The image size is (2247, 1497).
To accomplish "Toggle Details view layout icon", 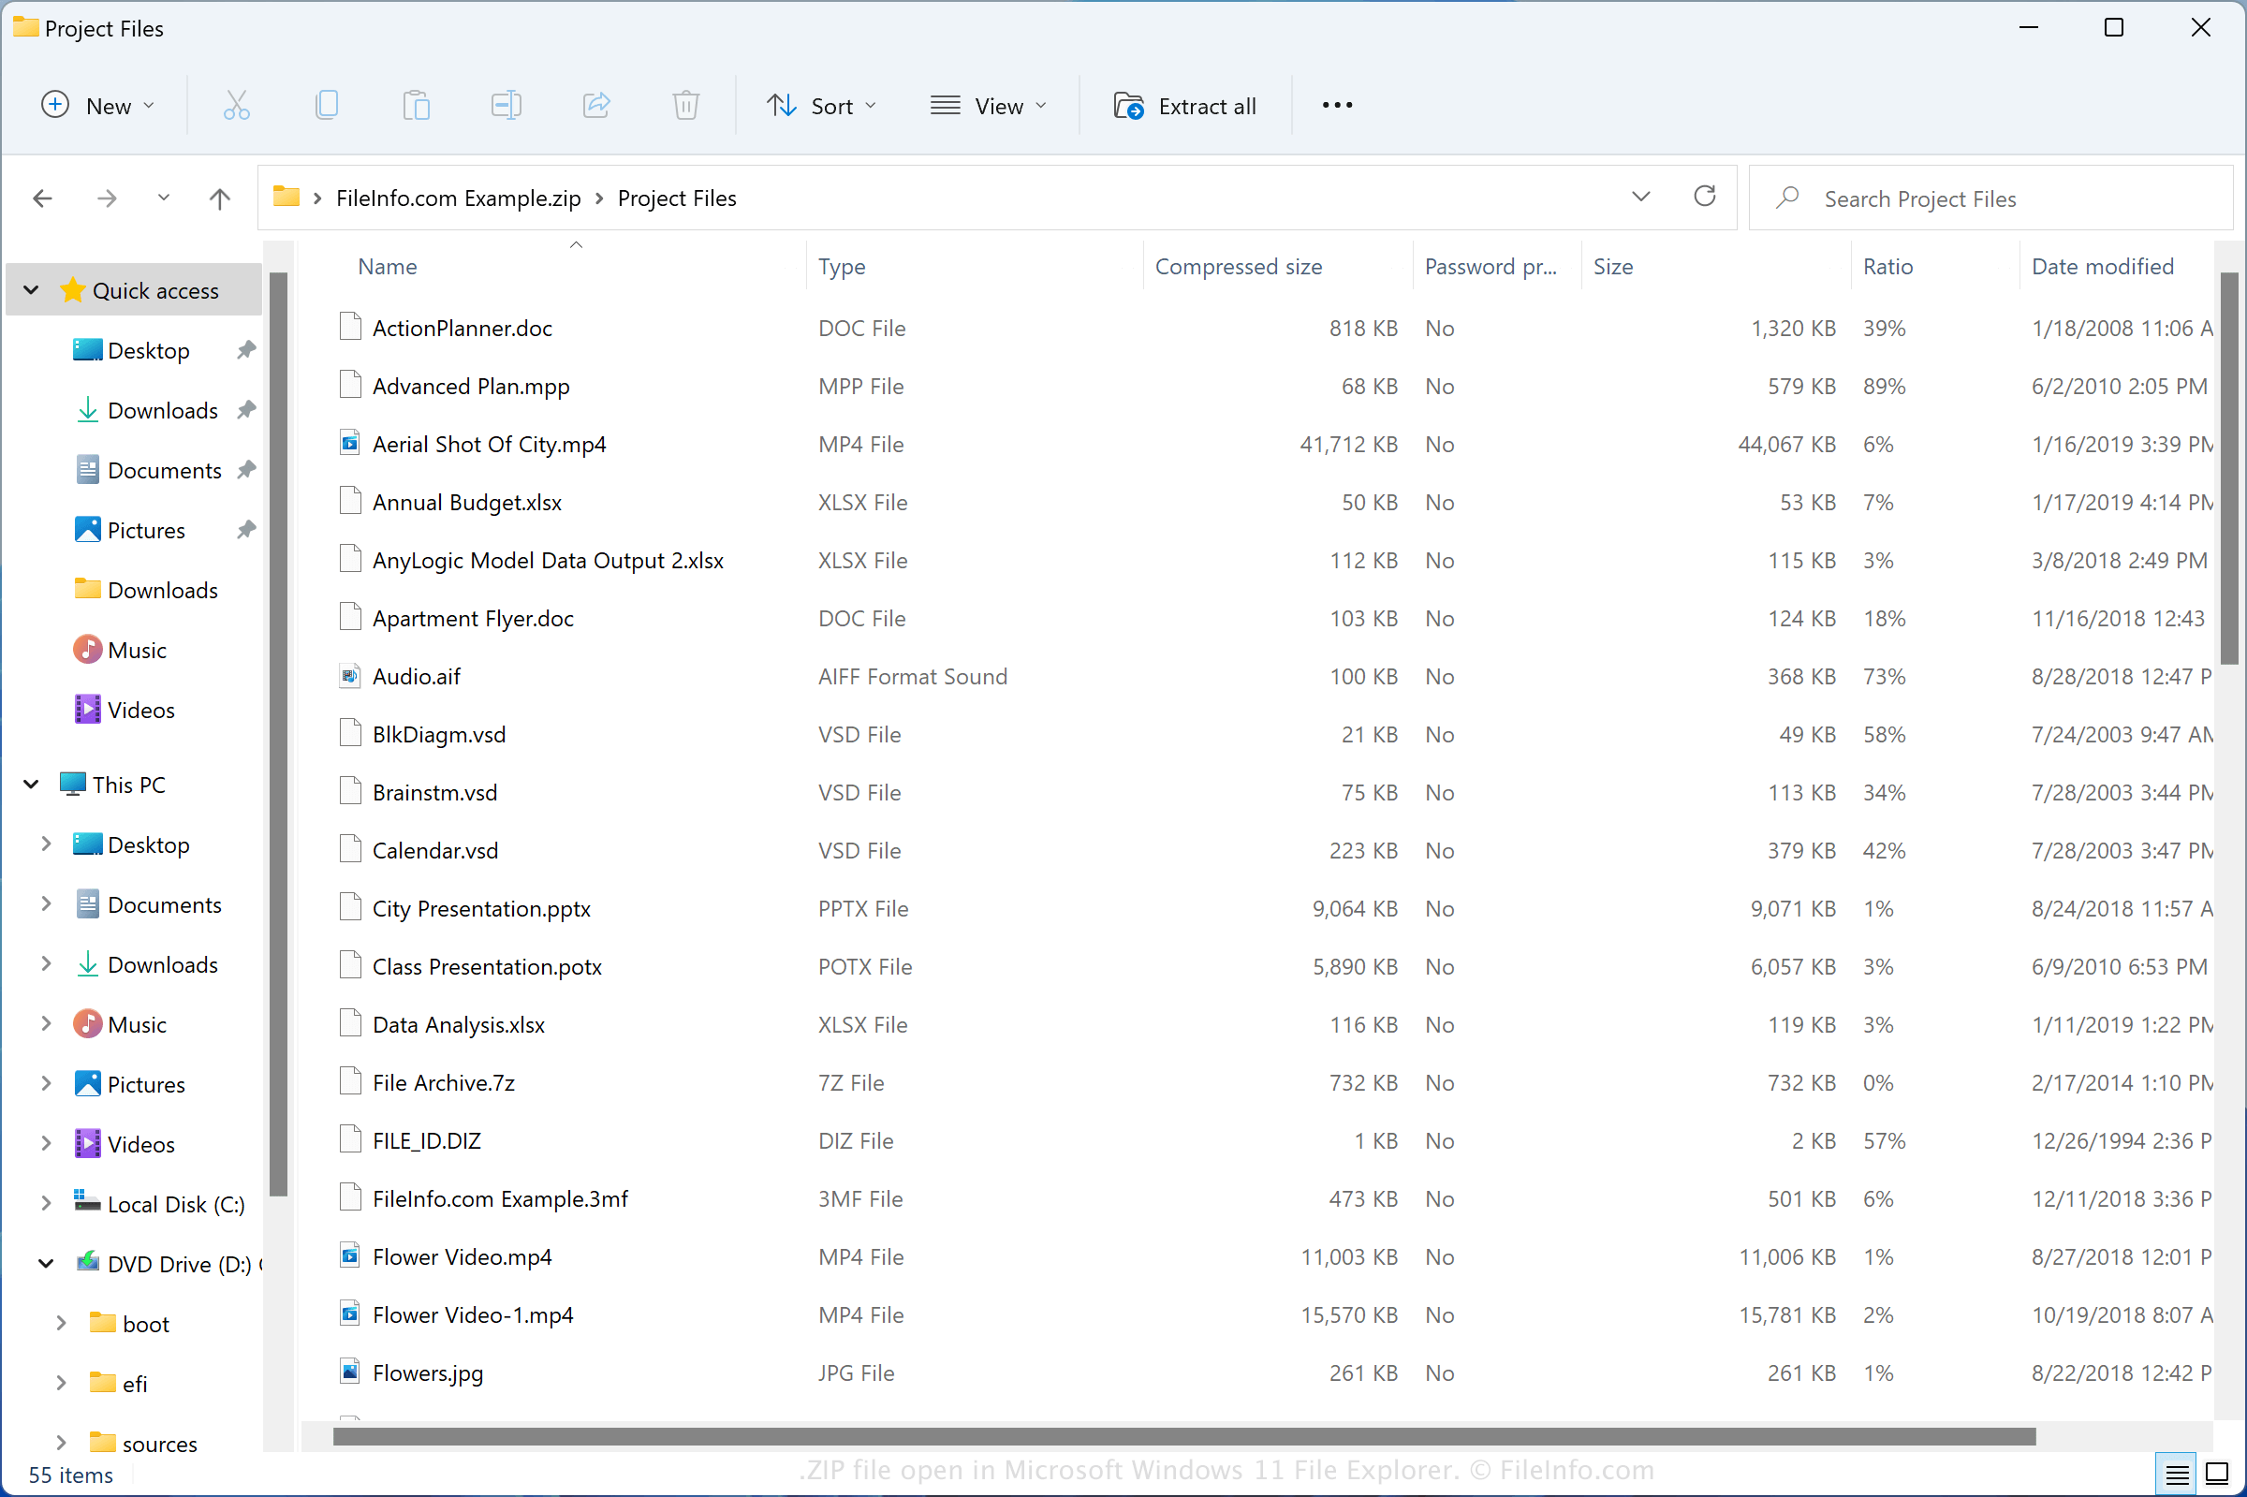I will click(2177, 1465).
